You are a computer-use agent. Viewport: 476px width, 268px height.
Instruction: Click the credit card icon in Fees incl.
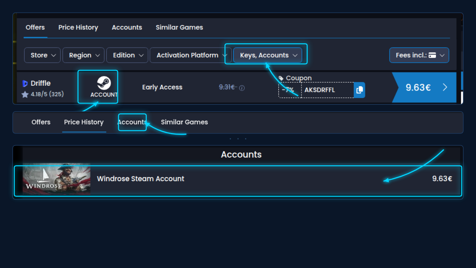432,55
